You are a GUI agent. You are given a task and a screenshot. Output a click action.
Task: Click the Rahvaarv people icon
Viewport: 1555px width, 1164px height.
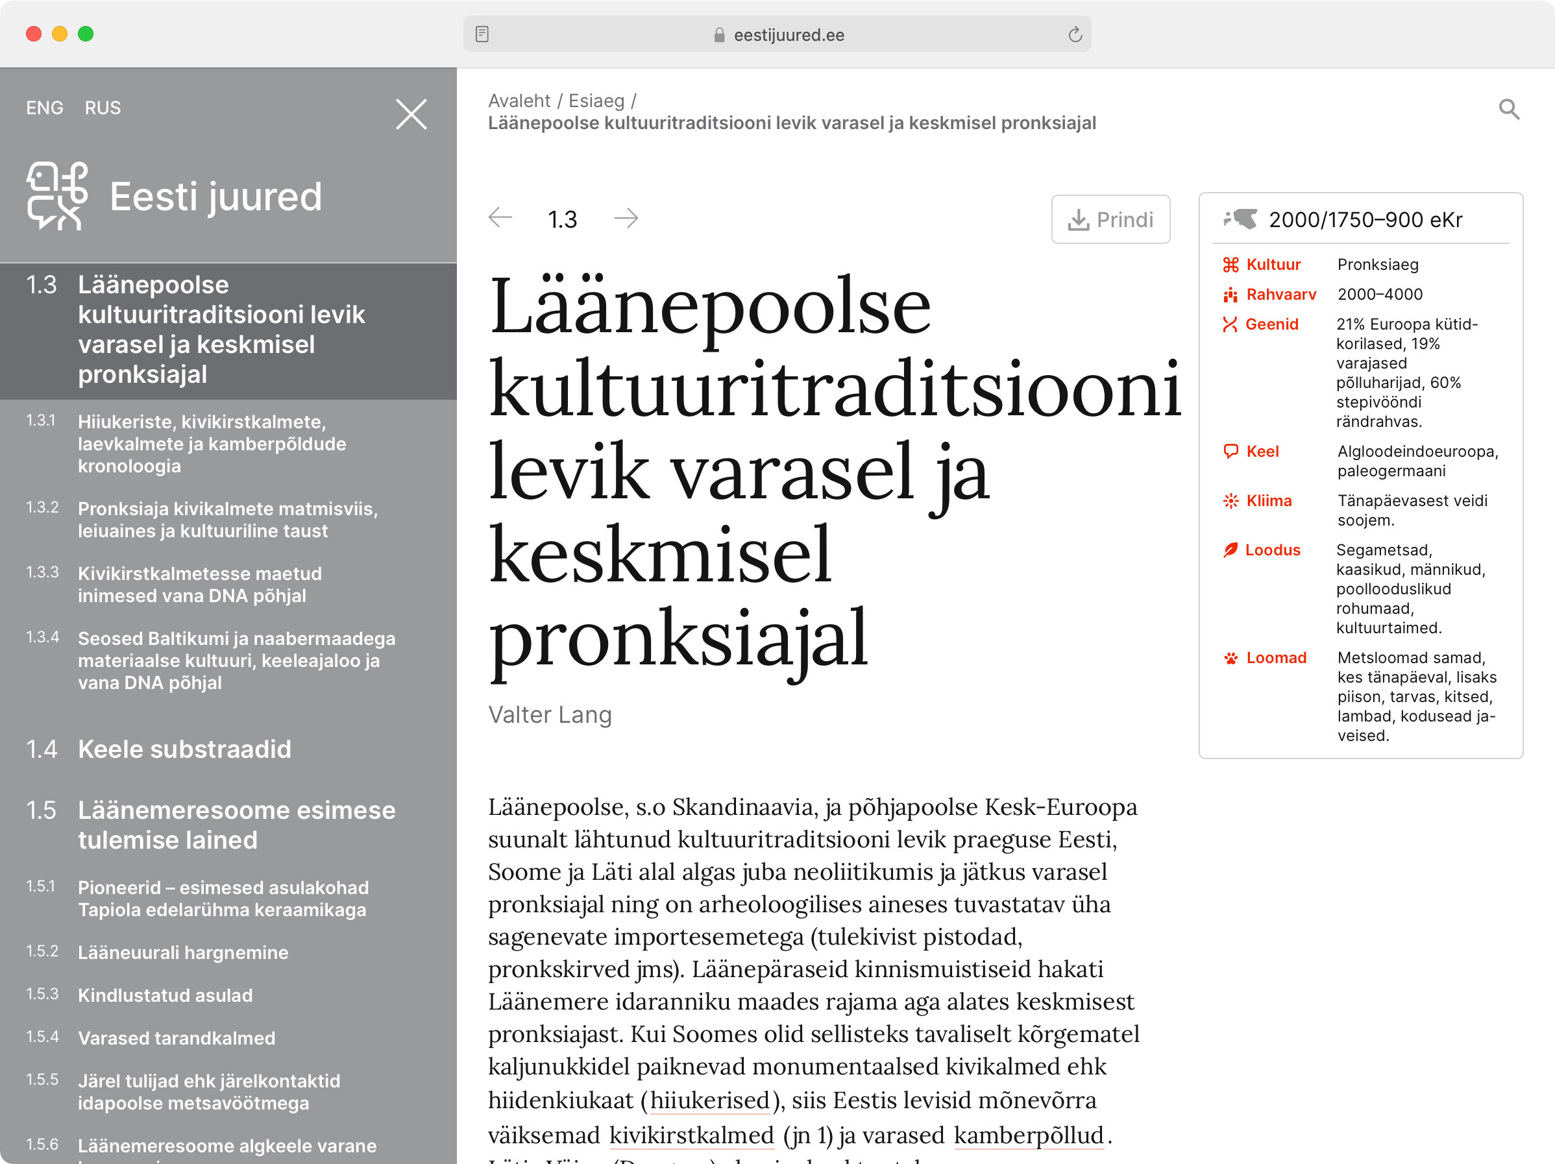(x=1231, y=295)
